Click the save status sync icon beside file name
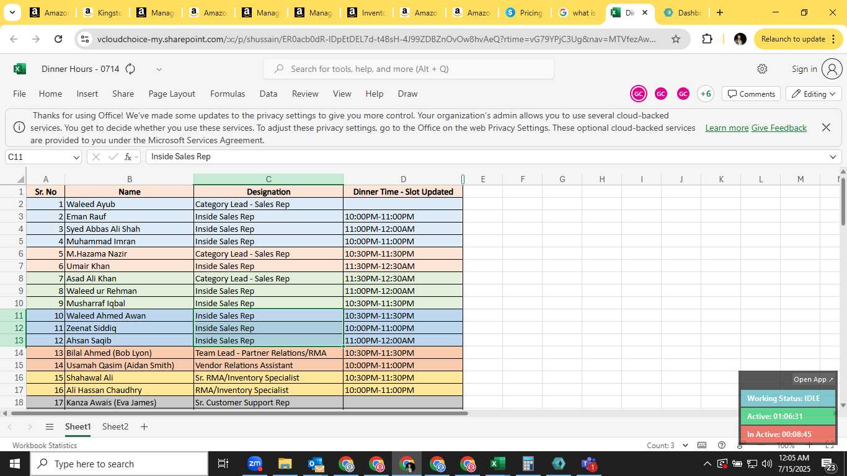847x476 pixels. (x=130, y=69)
